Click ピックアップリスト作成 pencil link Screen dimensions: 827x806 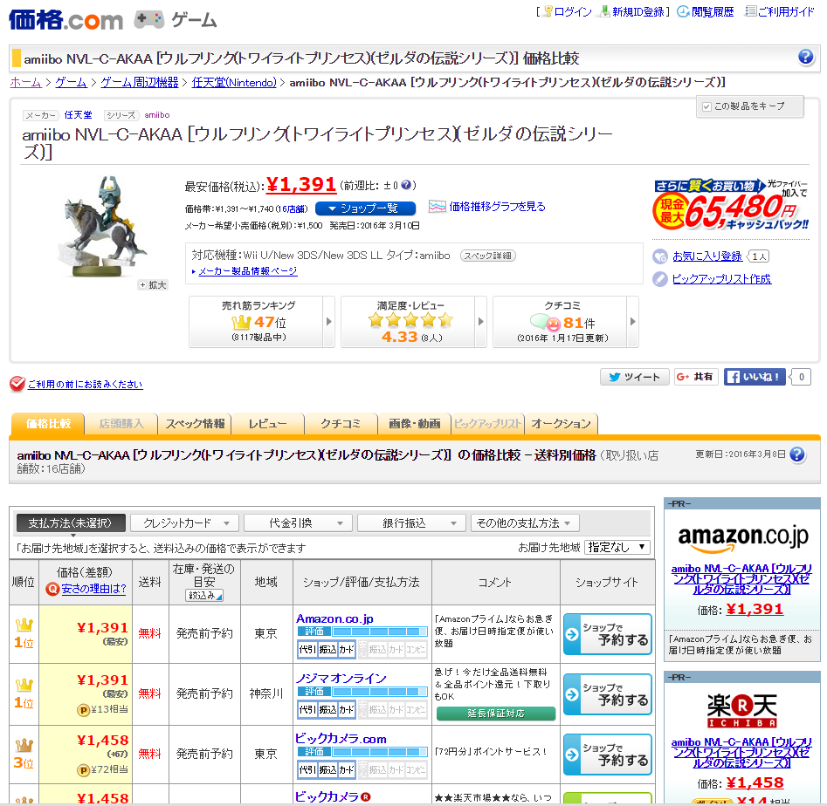[x=721, y=279]
